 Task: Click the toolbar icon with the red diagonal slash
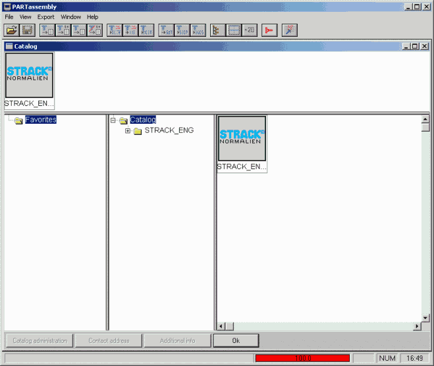(x=95, y=30)
